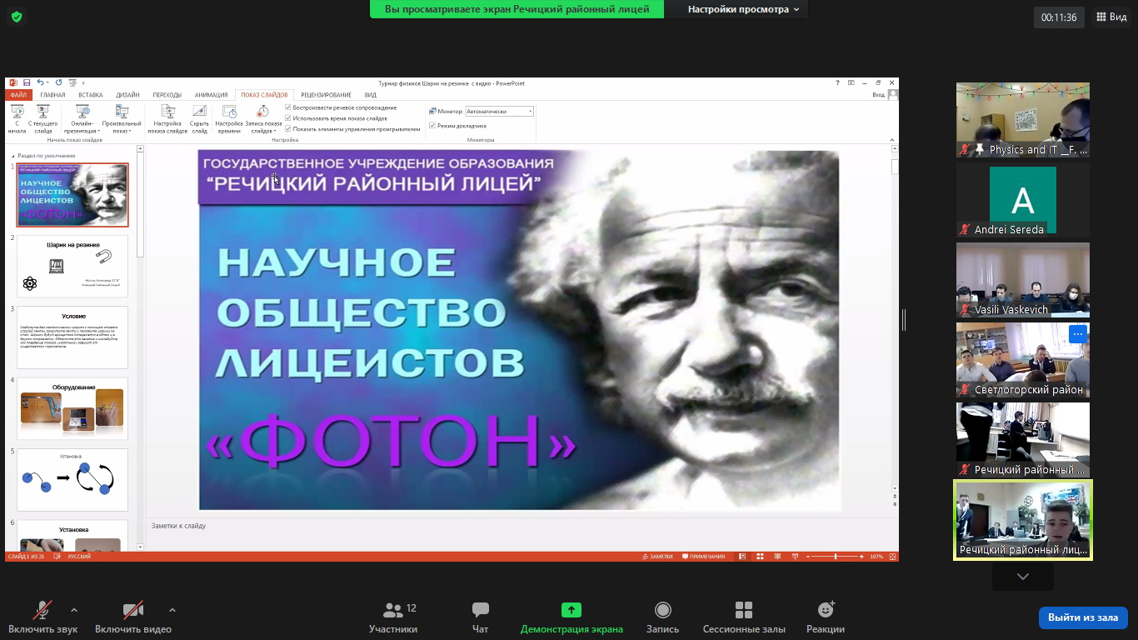The image size is (1138, 640).
Task: Toggle Использовать время показа слайдов checkbox
Action: tap(288, 118)
